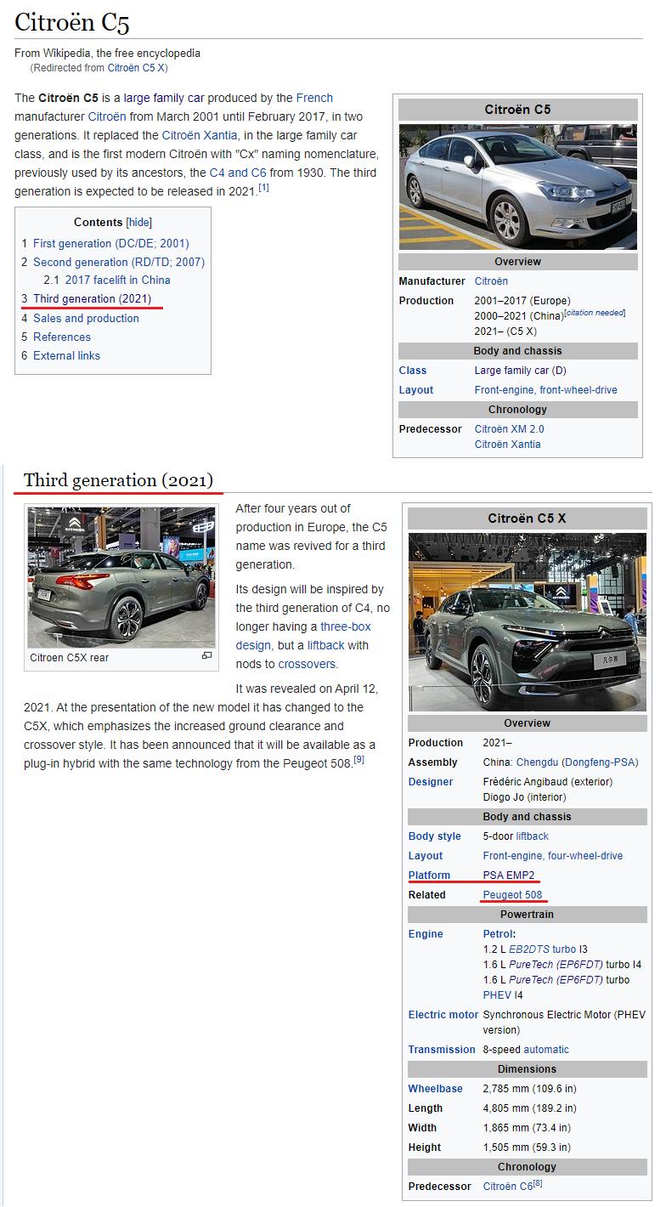Click the 'Citroën C5 X' redirect link
666x1207 pixels.
138,67
